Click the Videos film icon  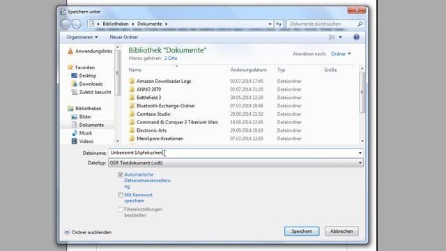[75, 141]
